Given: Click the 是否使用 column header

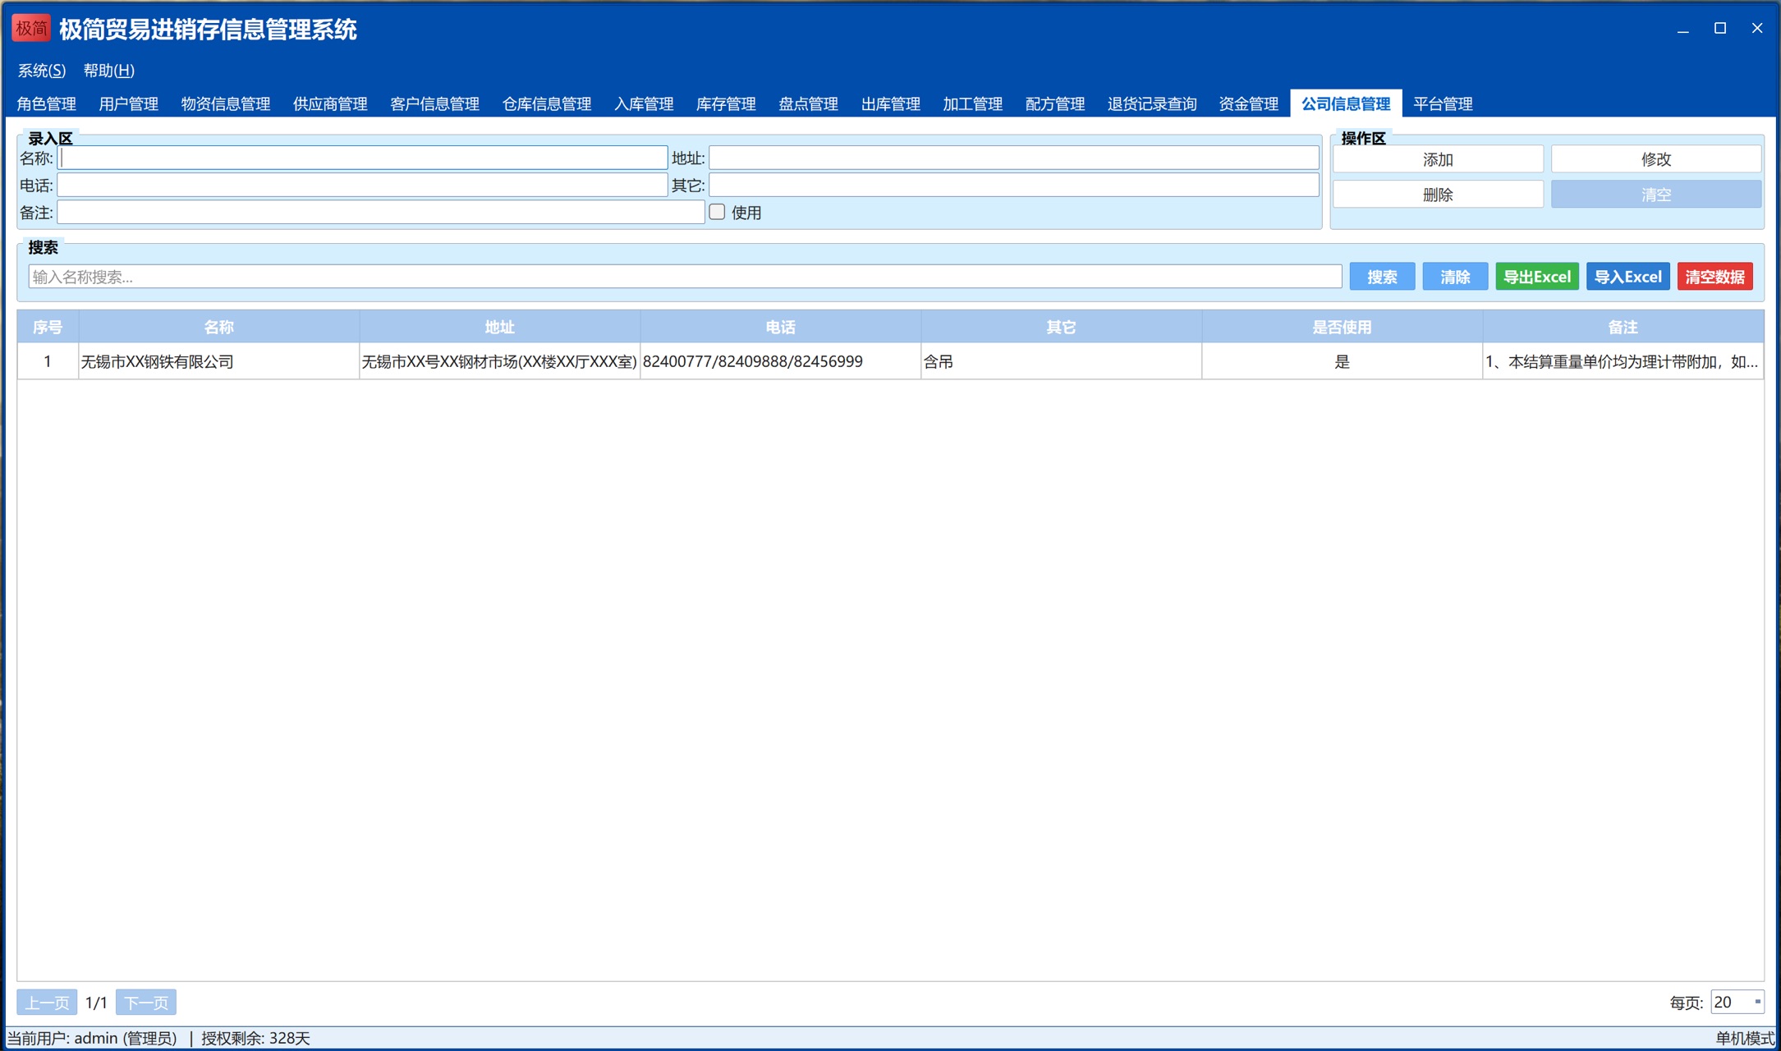Looking at the screenshot, I should [1342, 327].
